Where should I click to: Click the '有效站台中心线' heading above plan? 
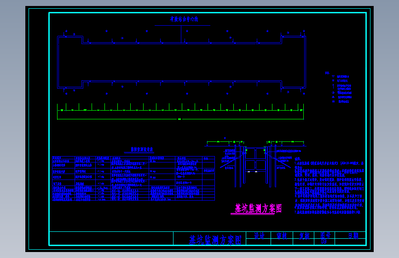pyautogui.click(x=184, y=19)
